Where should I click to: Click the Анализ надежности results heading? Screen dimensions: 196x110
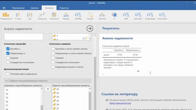coord(118,38)
